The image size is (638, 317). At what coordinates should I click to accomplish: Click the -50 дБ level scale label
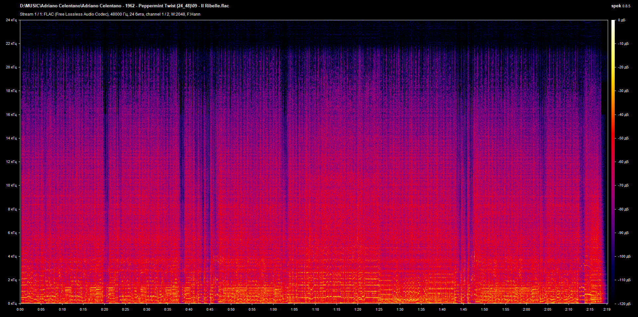click(623, 138)
